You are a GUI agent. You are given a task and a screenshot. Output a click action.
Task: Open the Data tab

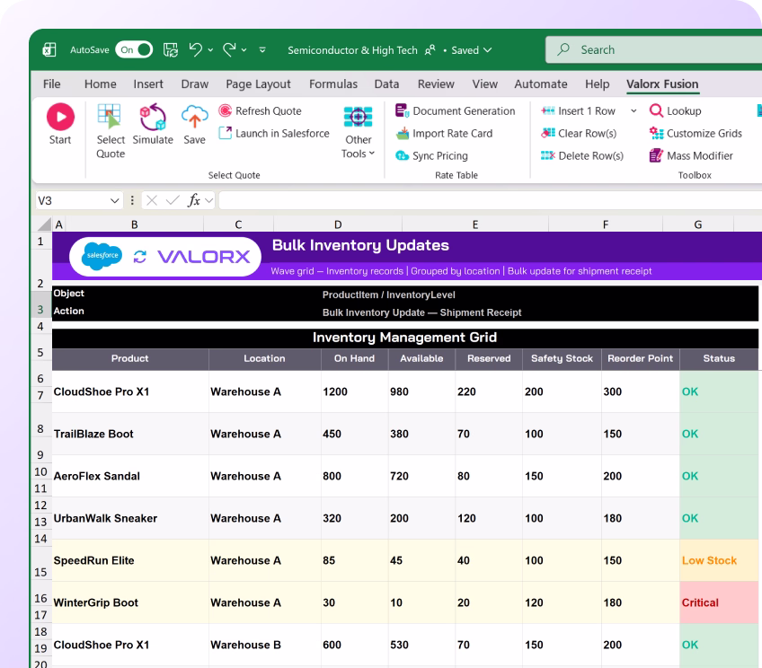pos(386,84)
